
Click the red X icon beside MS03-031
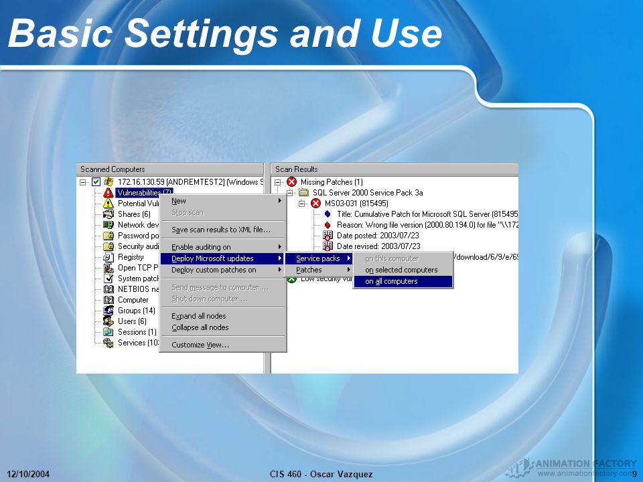(x=315, y=204)
